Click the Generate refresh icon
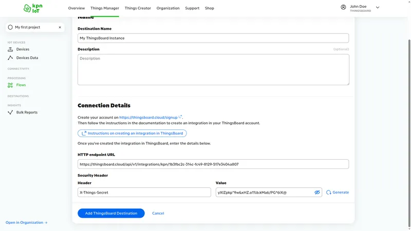The width and height of the screenshot is (411, 231). [328, 192]
